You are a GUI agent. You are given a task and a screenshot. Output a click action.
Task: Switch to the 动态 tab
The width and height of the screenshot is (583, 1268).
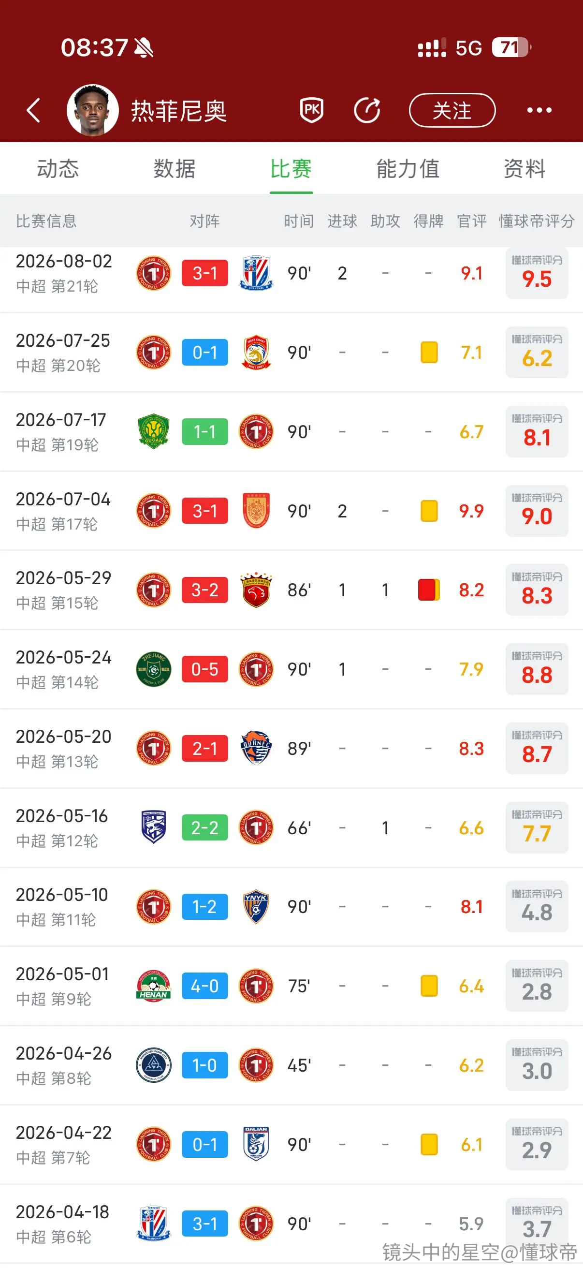tap(58, 168)
